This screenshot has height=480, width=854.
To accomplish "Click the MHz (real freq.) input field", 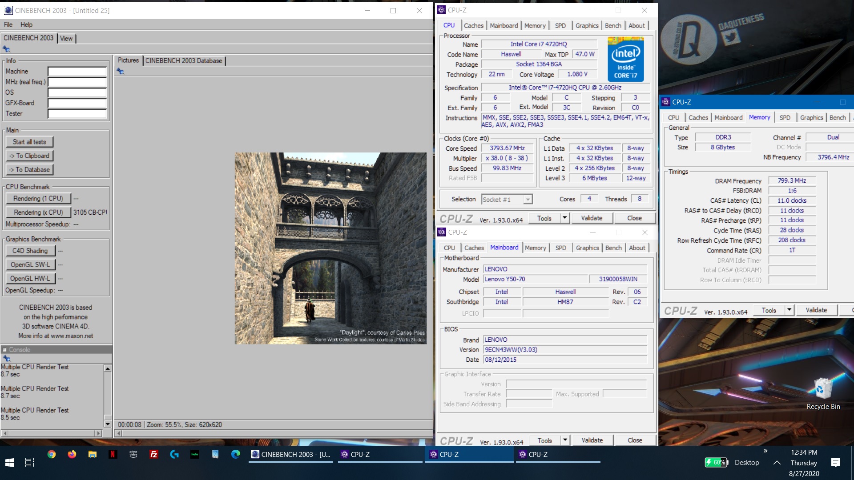I will 77,82.
